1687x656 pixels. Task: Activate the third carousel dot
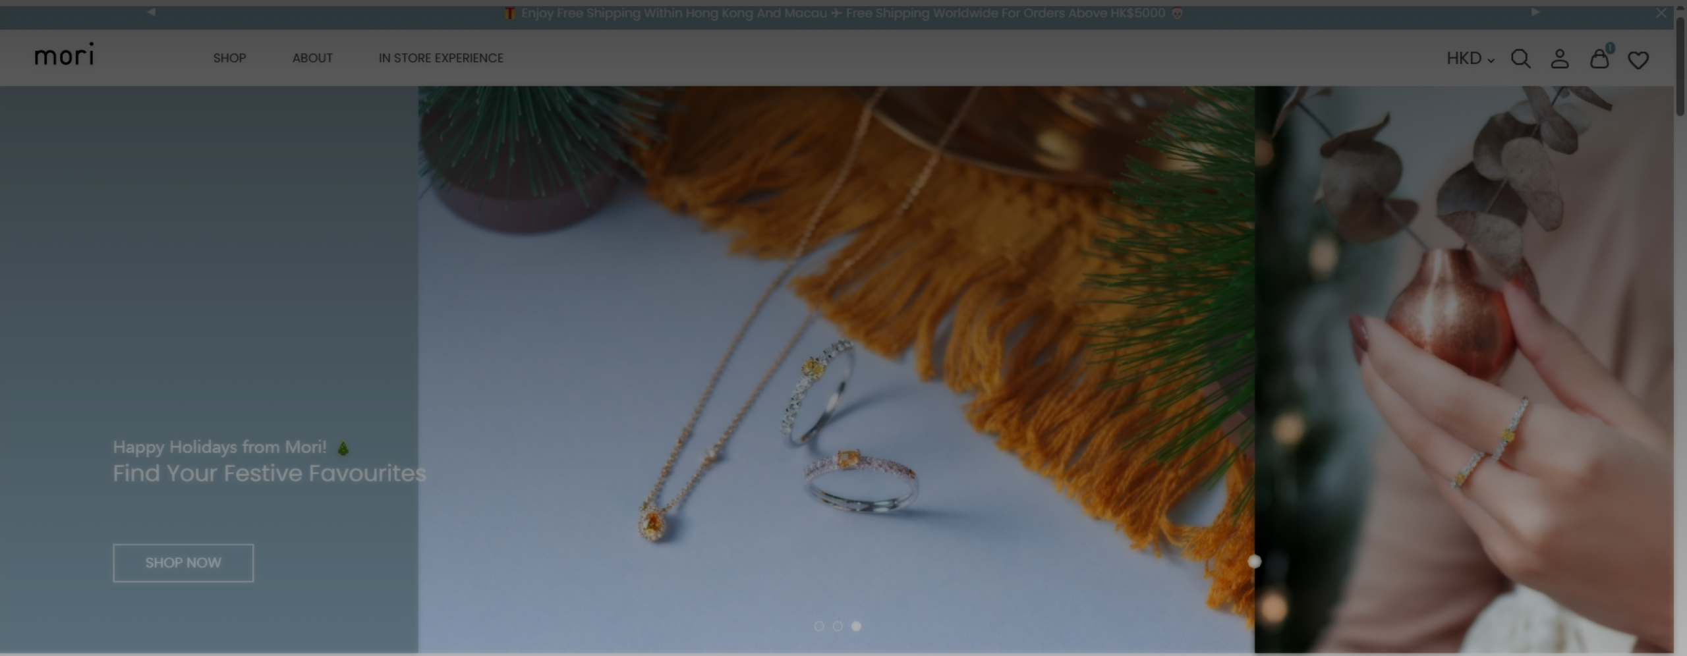pyautogui.click(x=856, y=626)
